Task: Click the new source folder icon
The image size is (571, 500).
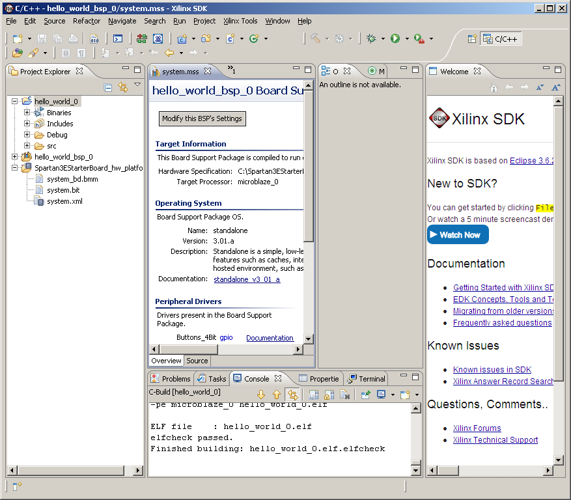Action: tap(206, 38)
